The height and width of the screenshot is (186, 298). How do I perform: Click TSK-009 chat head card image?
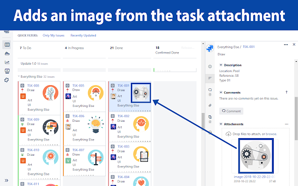[50, 127]
